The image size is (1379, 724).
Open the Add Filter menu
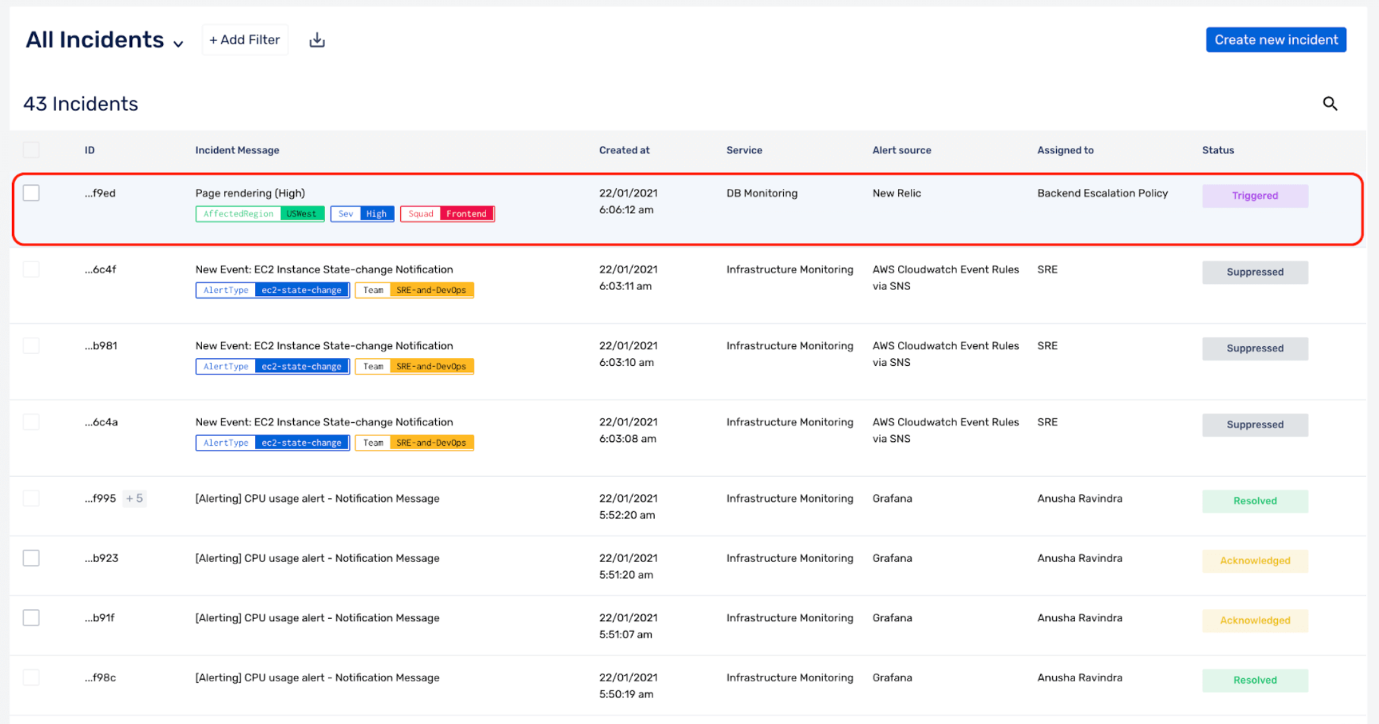(x=245, y=40)
